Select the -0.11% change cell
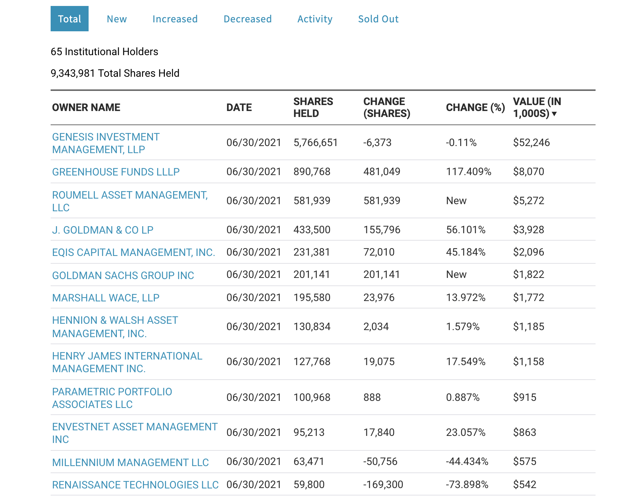The image size is (638, 497). tap(461, 143)
